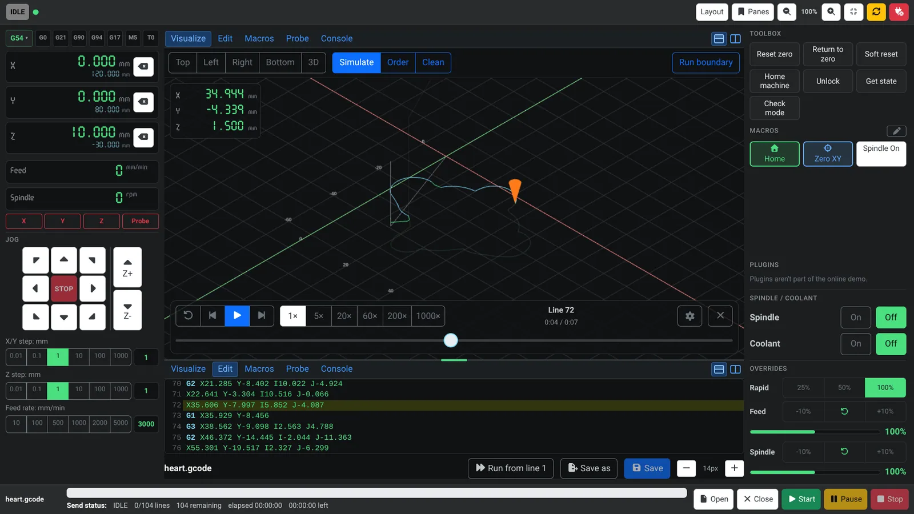Select 50% rapid override
This screenshot has height=514, width=914.
(x=844, y=388)
